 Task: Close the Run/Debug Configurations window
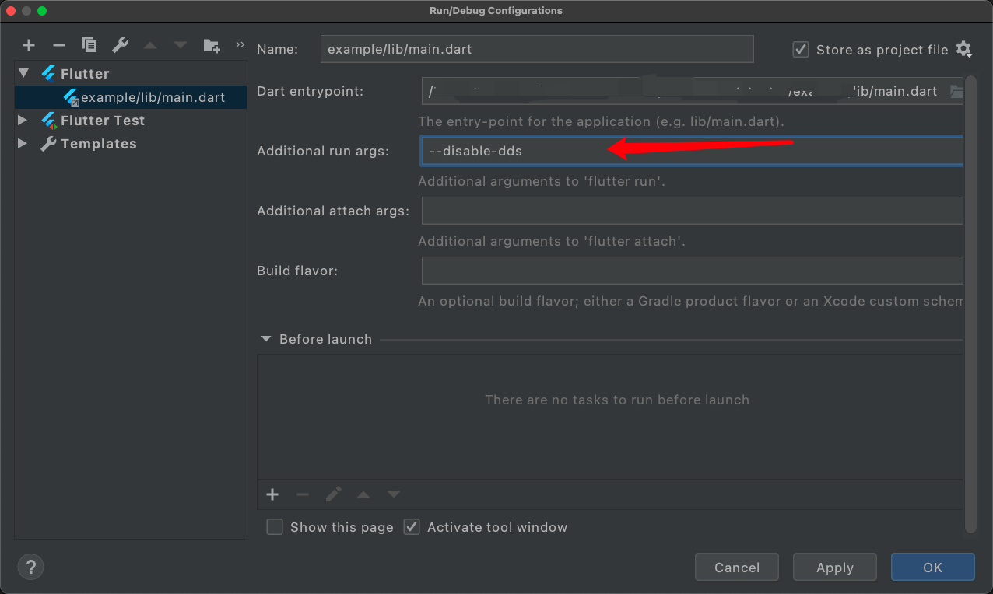(x=11, y=11)
